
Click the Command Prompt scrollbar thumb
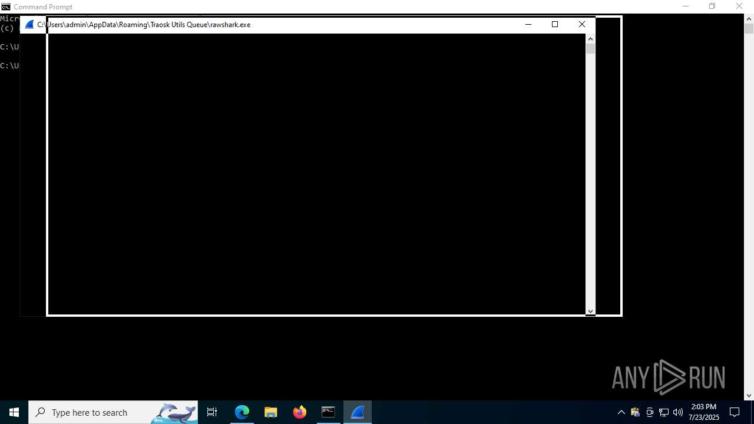(749, 29)
